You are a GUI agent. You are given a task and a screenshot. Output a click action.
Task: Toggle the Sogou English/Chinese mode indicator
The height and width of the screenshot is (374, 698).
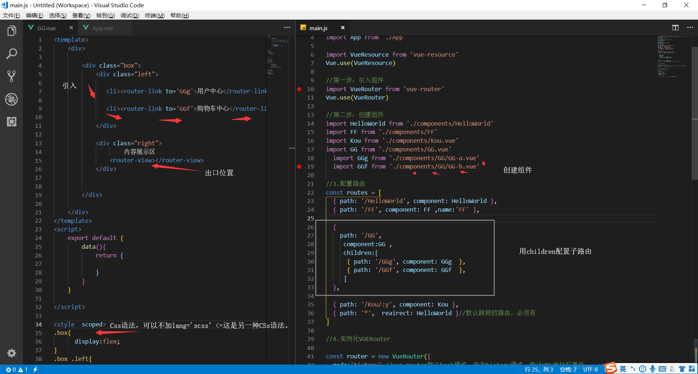[623, 369]
